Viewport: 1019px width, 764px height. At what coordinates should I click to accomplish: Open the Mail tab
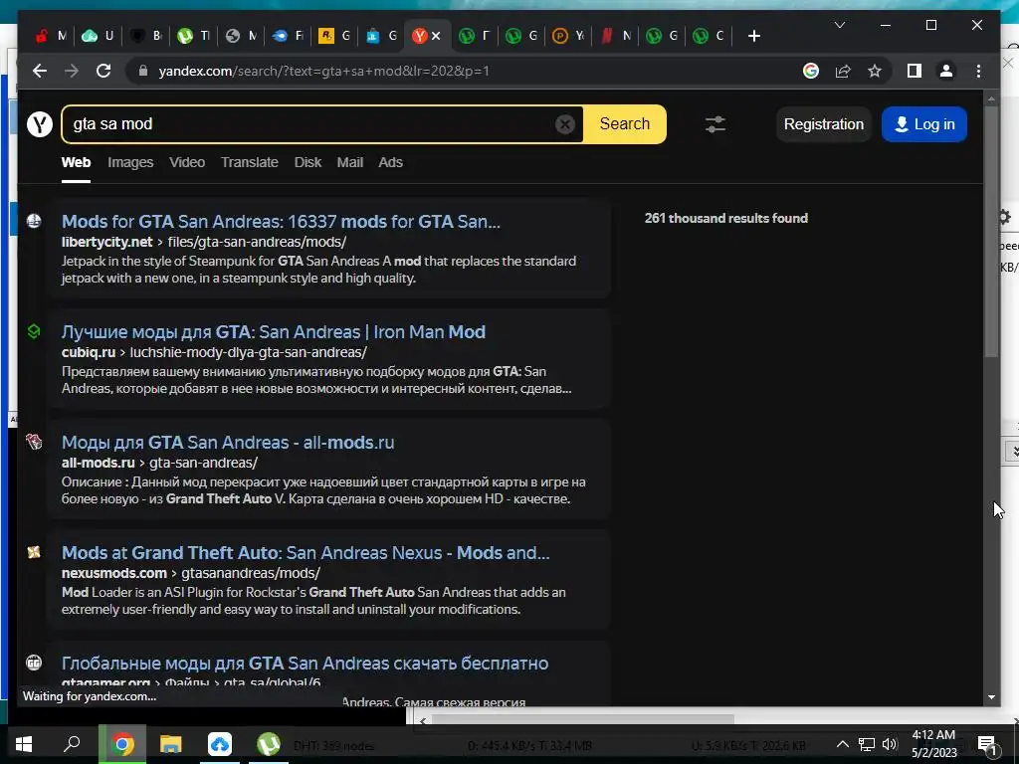349,162
